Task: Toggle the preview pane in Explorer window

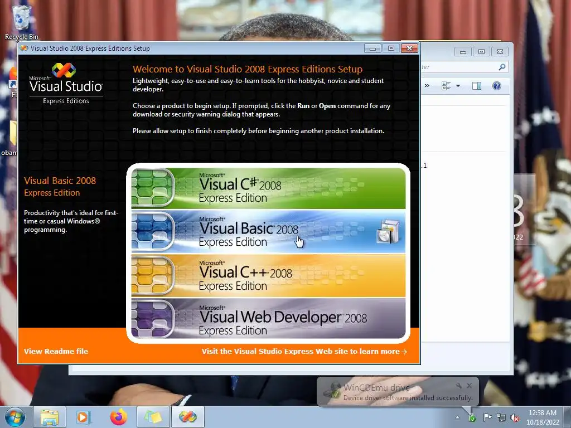Action: pos(477,86)
